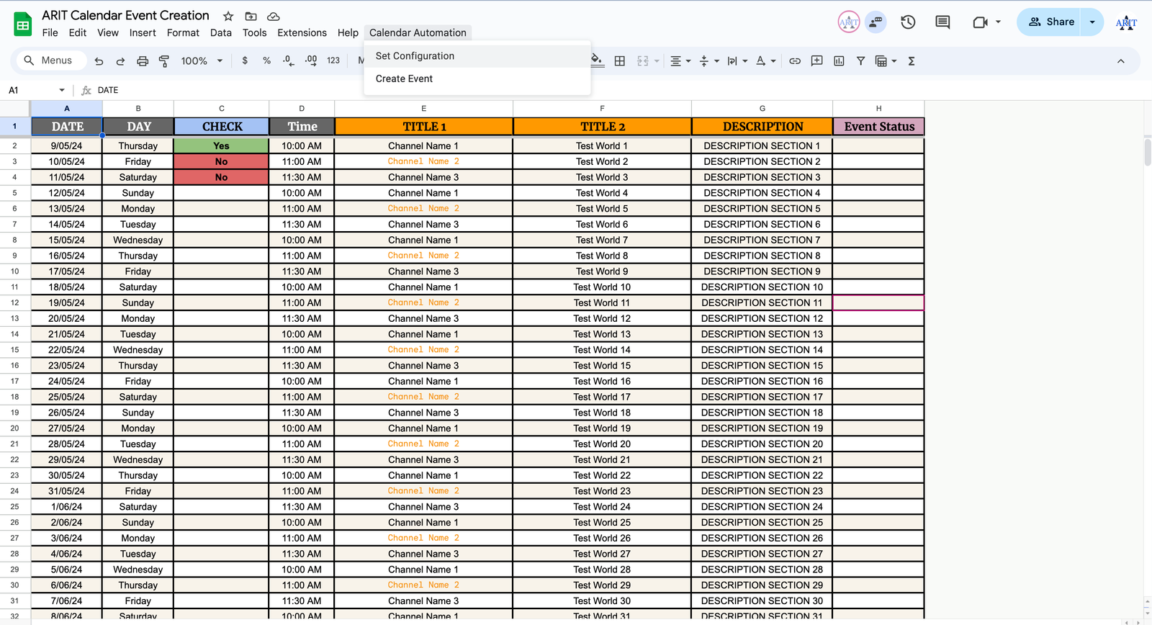The height and width of the screenshot is (625, 1152).
Task: Insert a chart from the toolbar
Action: click(x=839, y=61)
